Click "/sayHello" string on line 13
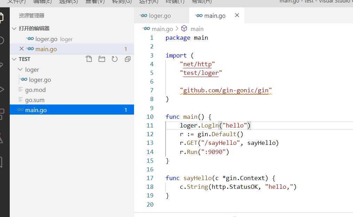Screen dimensions: 353x217 tap(220, 143)
